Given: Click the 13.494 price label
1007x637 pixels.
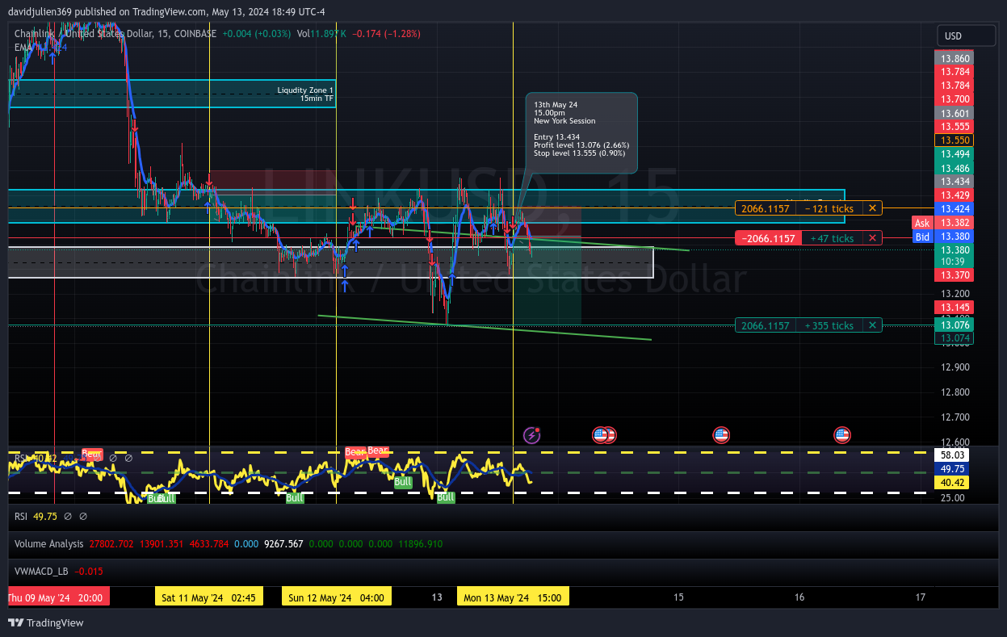Looking at the screenshot, I should tap(954, 153).
